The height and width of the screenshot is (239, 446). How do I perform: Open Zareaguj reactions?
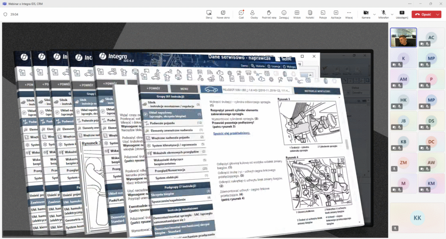click(284, 14)
